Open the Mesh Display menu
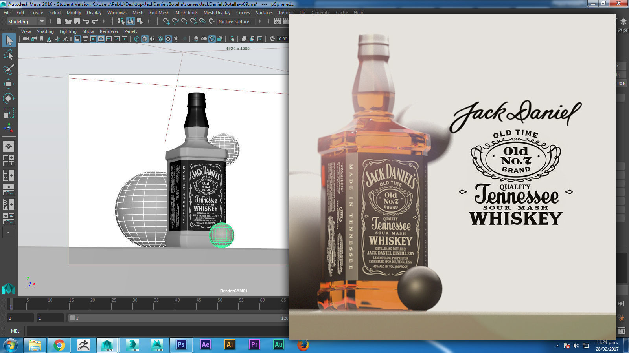Image resolution: width=629 pixels, height=353 pixels. [x=217, y=13]
